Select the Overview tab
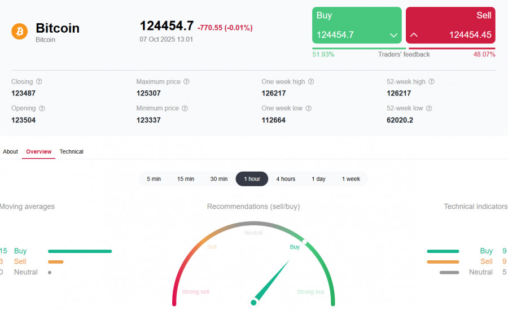The height and width of the screenshot is (310, 508). [38, 151]
